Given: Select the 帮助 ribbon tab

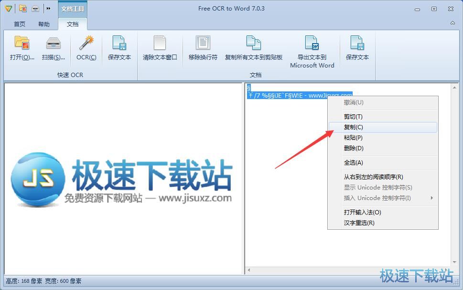Looking at the screenshot, I should coord(44,24).
